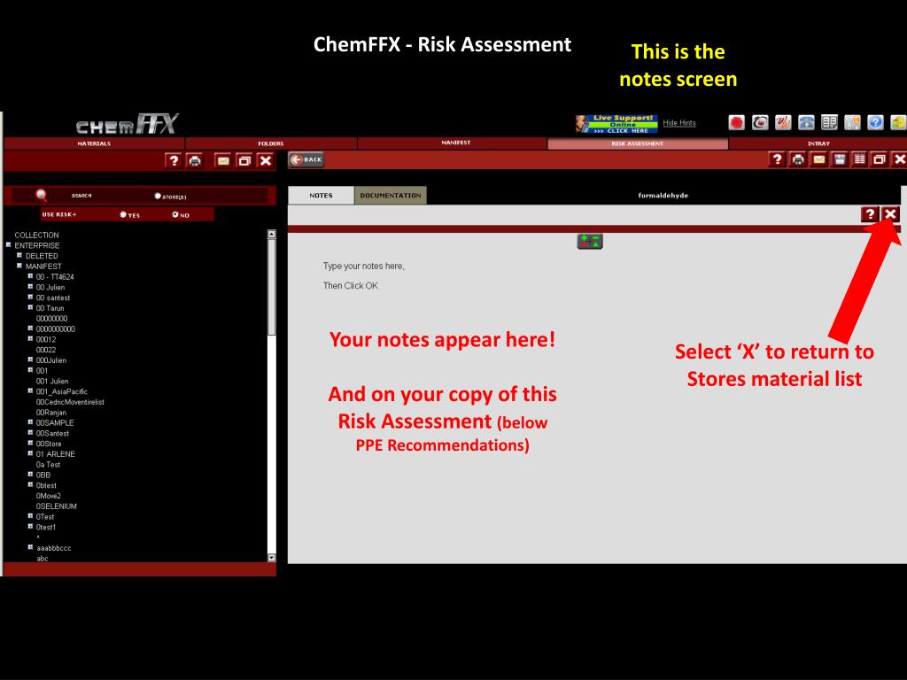907x680 pixels.
Task: Expand the 00 Julien node
Action: tap(31, 287)
